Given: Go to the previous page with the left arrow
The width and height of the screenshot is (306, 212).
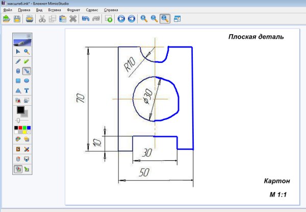Looking at the screenshot, I should click(121, 19).
